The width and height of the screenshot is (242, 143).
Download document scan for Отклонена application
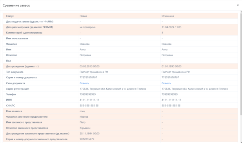point(166,83)
